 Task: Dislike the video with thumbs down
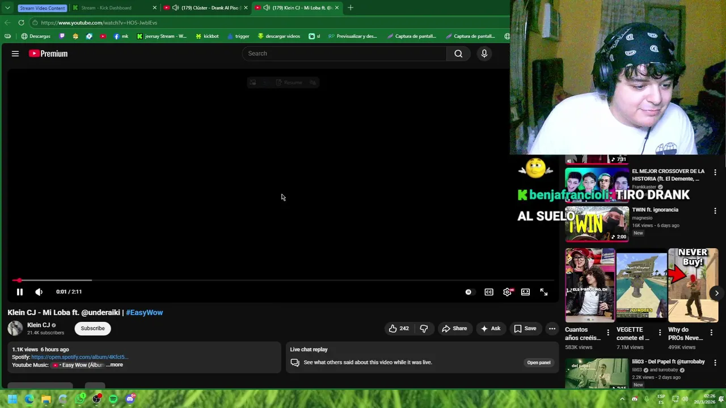424,328
